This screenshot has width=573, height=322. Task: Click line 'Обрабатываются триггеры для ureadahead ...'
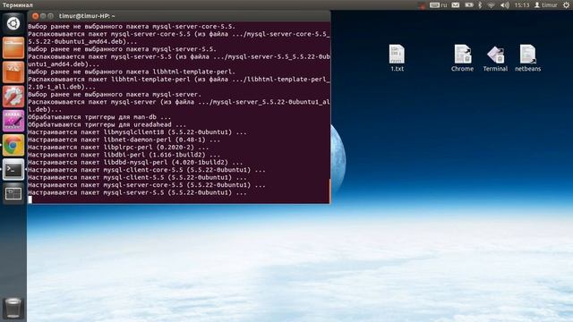(x=107, y=124)
